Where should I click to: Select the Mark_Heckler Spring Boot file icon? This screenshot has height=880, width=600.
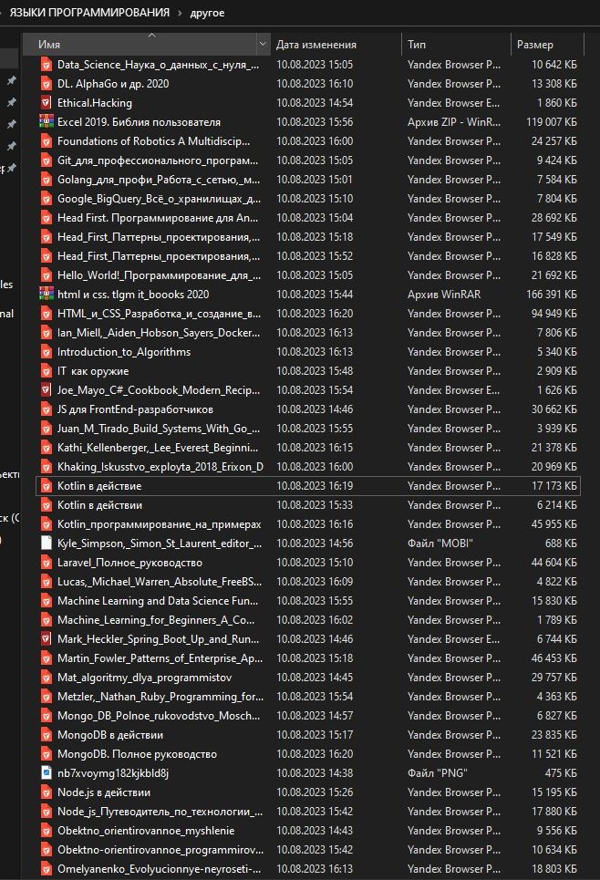(x=46, y=638)
